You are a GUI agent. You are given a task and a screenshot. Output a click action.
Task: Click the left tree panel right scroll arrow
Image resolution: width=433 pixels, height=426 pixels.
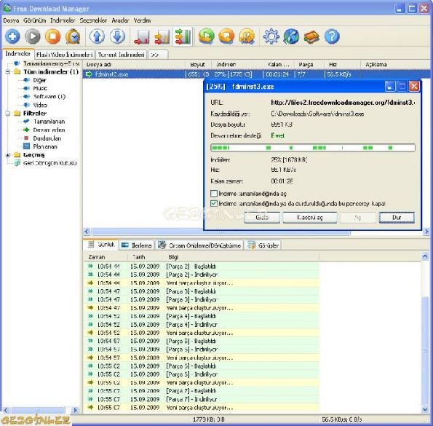point(74,410)
